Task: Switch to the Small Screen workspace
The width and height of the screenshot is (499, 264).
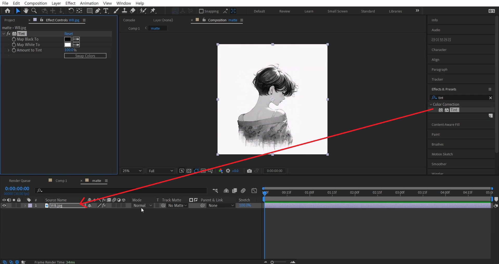Action: 337,11
